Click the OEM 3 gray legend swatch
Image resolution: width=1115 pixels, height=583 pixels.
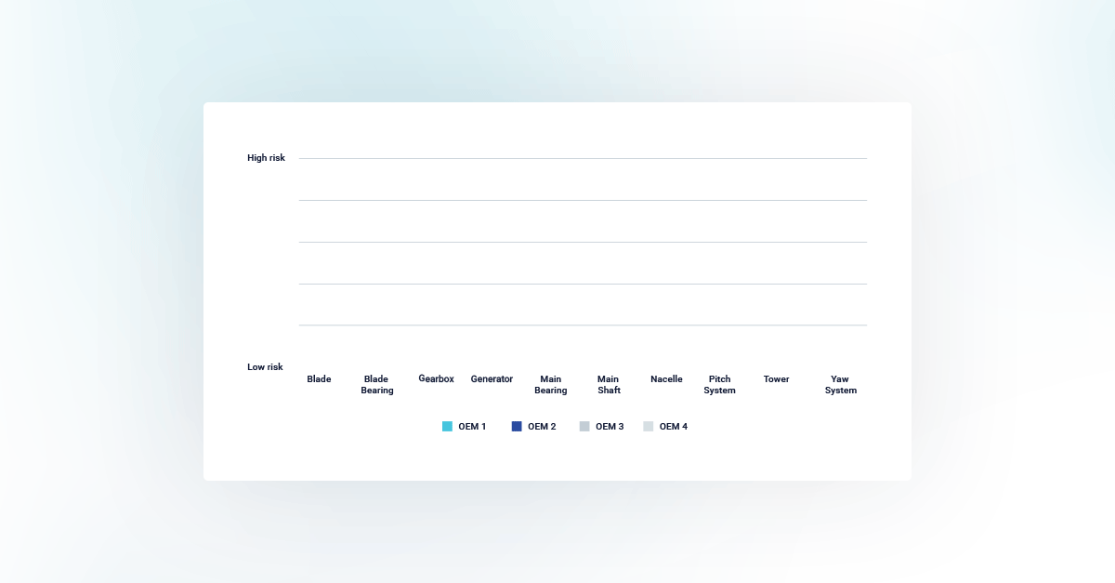(584, 427)
